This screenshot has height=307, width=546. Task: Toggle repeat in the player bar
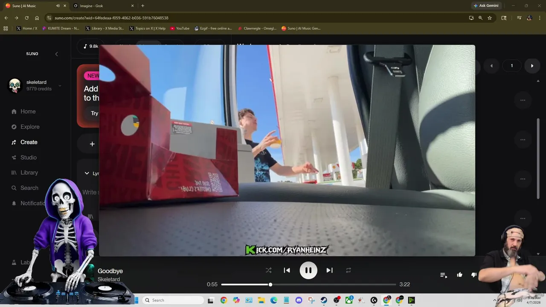349,270
